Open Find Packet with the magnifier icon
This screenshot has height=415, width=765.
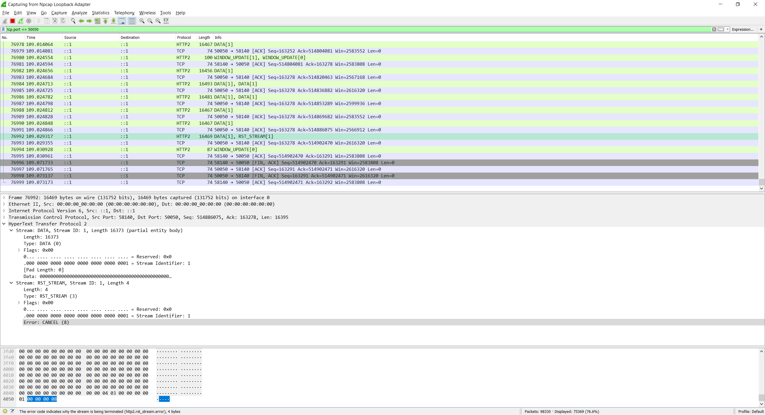click(73, 21)
